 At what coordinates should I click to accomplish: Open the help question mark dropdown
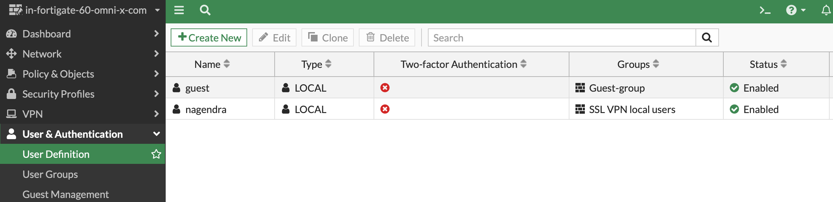[x=795, y=10]
